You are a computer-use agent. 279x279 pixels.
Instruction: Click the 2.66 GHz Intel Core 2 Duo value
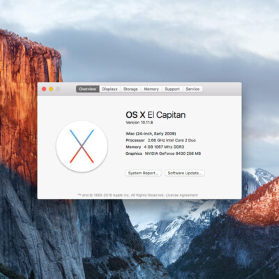click(x=172, y=140)
